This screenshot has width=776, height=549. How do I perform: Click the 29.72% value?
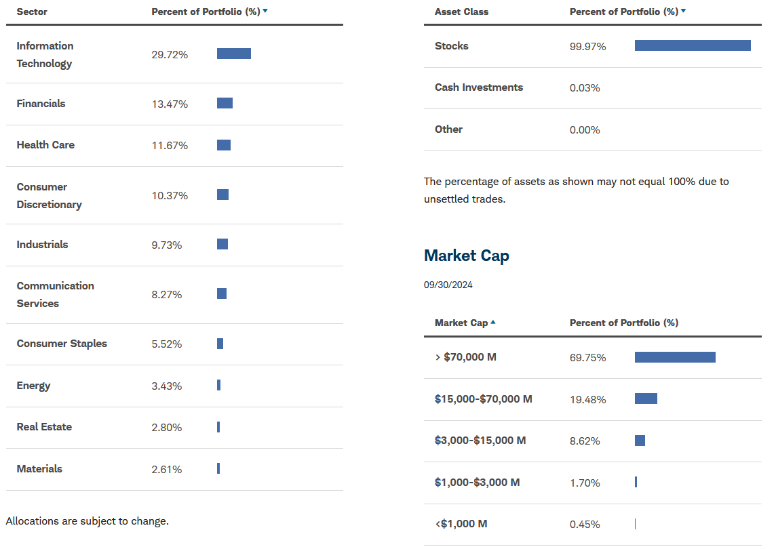[x=170, y=55]
